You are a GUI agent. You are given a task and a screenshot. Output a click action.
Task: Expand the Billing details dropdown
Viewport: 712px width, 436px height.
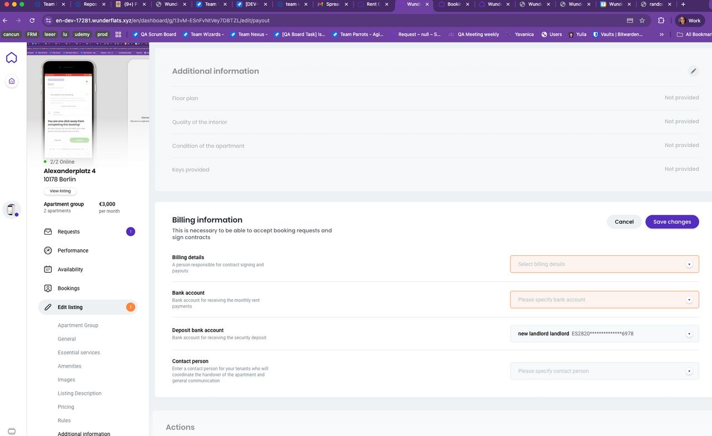point(689,264)
